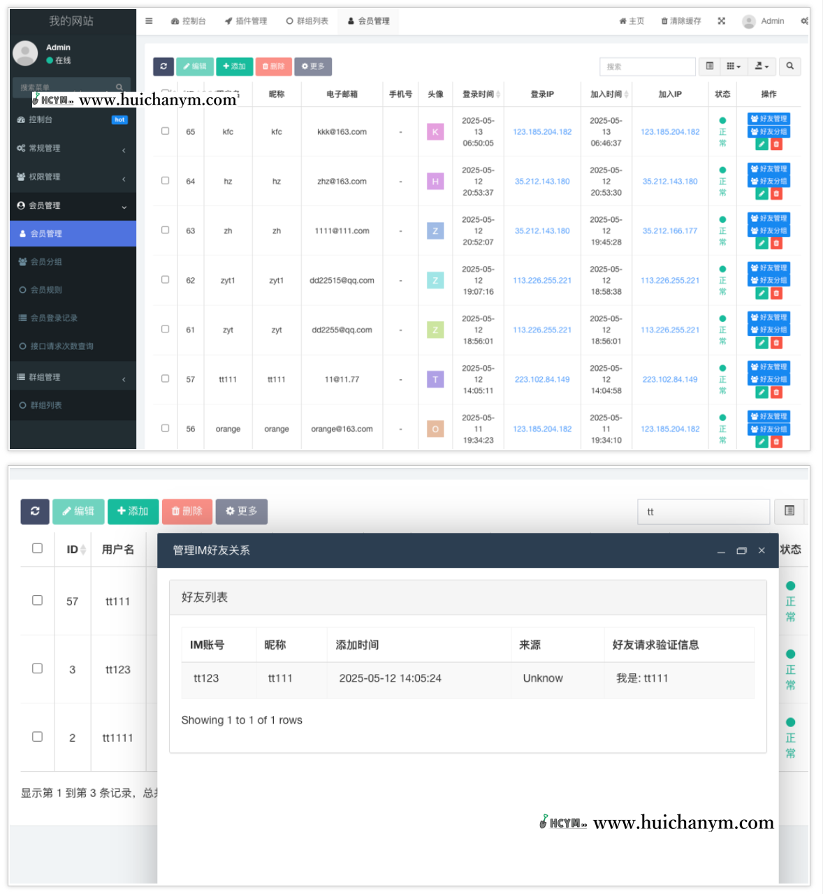Screen dimensions: 823x894
Task: Open login IP link 123.185.204.182 for kfc
Action: pyautogui.click(x=541, y=131)
